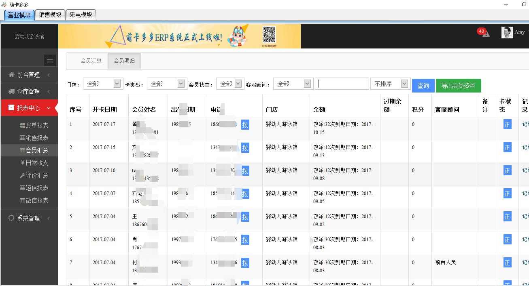Click the 正 card status icon in row 5
529x286 pixels.
pyautogui.click(x=507, y=217)
